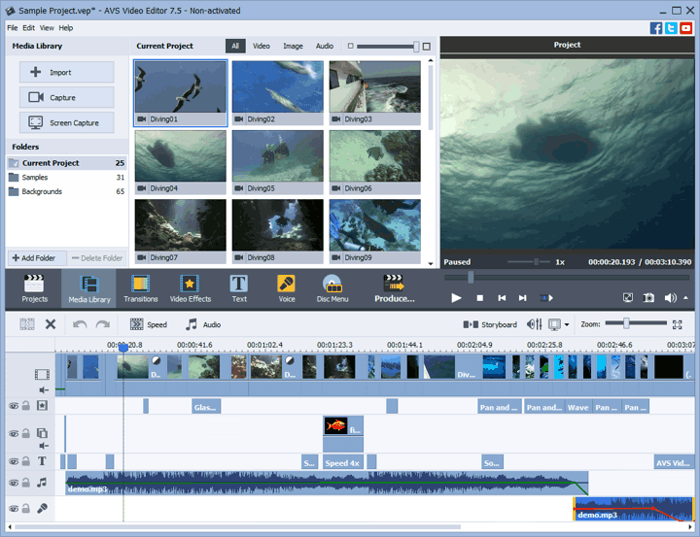This screenshot has height=537, width=700.
Task: Undo the last action
Action: tap(80, 324)
